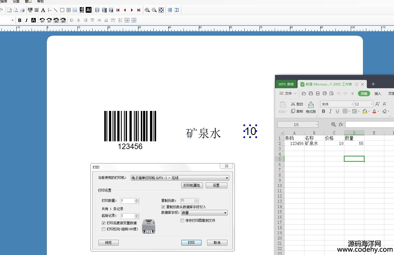Image resolution: width=394 pixels, height=255 pixels.
Task: Open WPS font color dropdown arrow
Action: (x=378, y=111)
